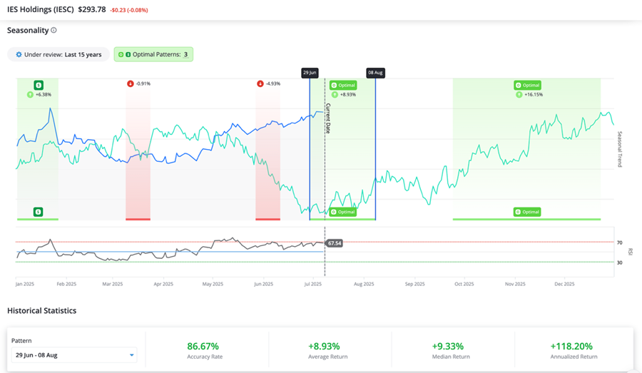Click the green dollar icon above +6.38%

[39, 85]
